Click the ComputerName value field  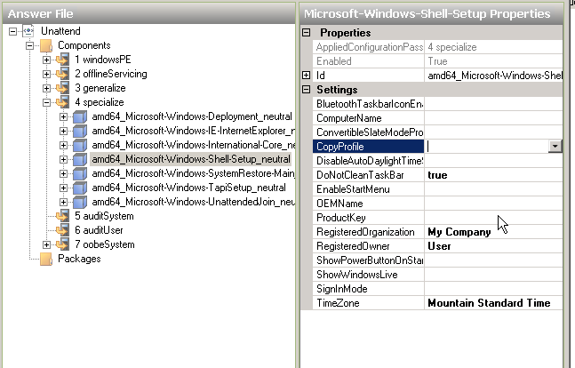pyautogui.click(x=493, y=118)
